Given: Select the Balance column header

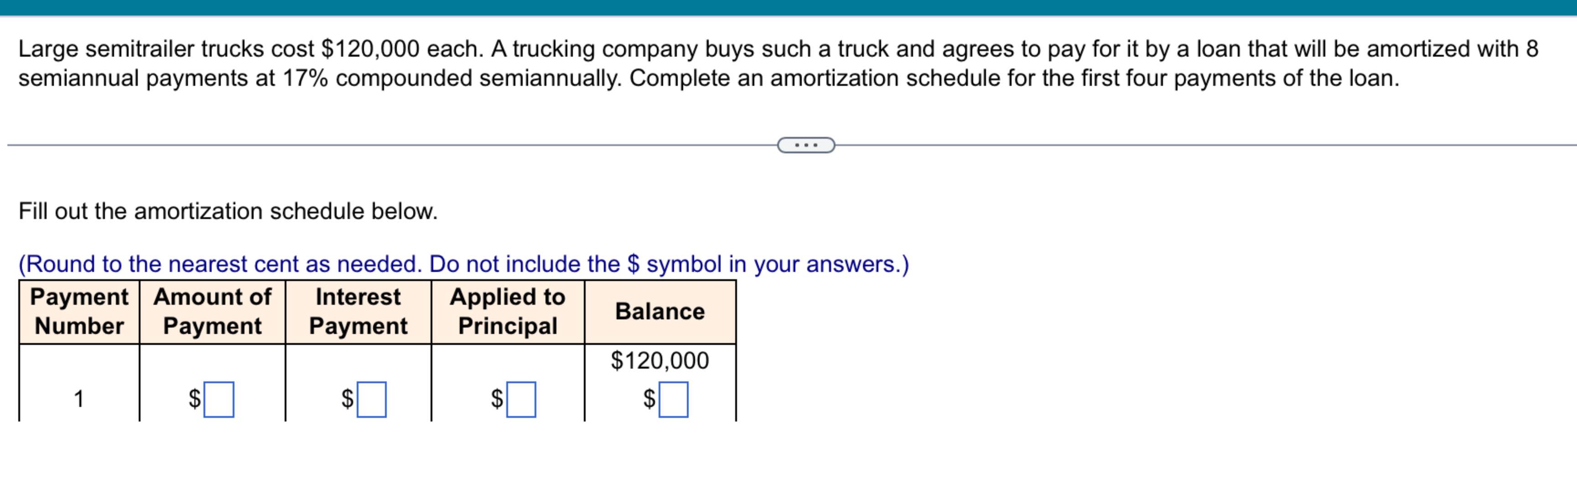Looking at the screenshot, I should click(660, 312).
